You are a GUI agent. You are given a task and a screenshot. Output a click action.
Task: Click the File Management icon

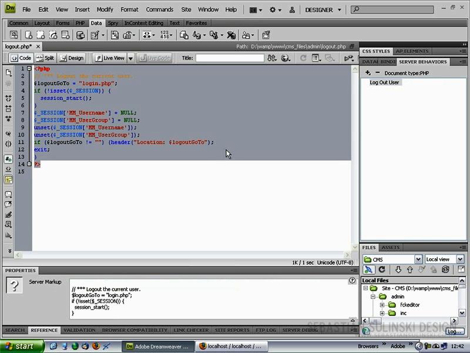click(x=271, y=58)
